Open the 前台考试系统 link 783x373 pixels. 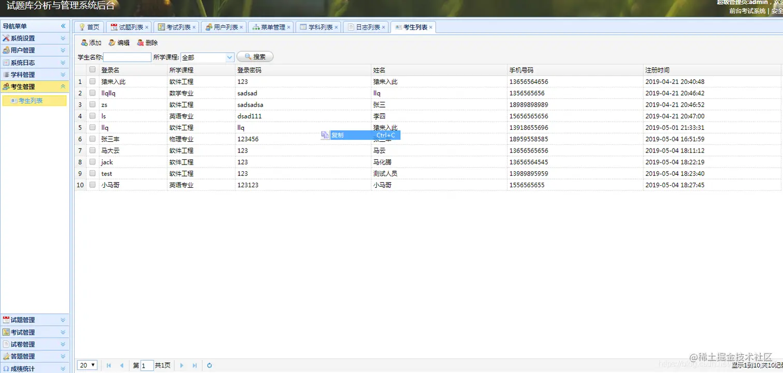747,11
